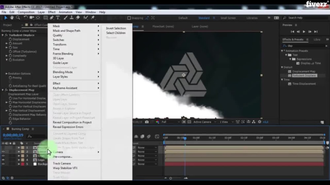330x185 pixels.
Task: Jump to first frame in Preview
Action: pos(292,32)
